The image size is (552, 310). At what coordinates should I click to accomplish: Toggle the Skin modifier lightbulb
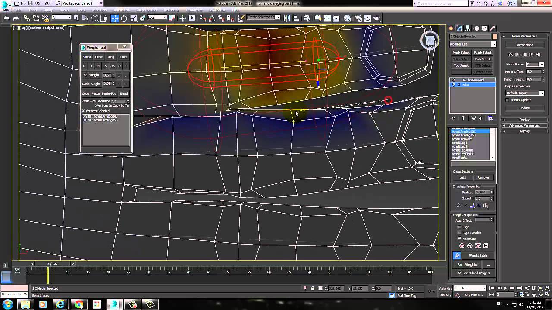[454, 84]
